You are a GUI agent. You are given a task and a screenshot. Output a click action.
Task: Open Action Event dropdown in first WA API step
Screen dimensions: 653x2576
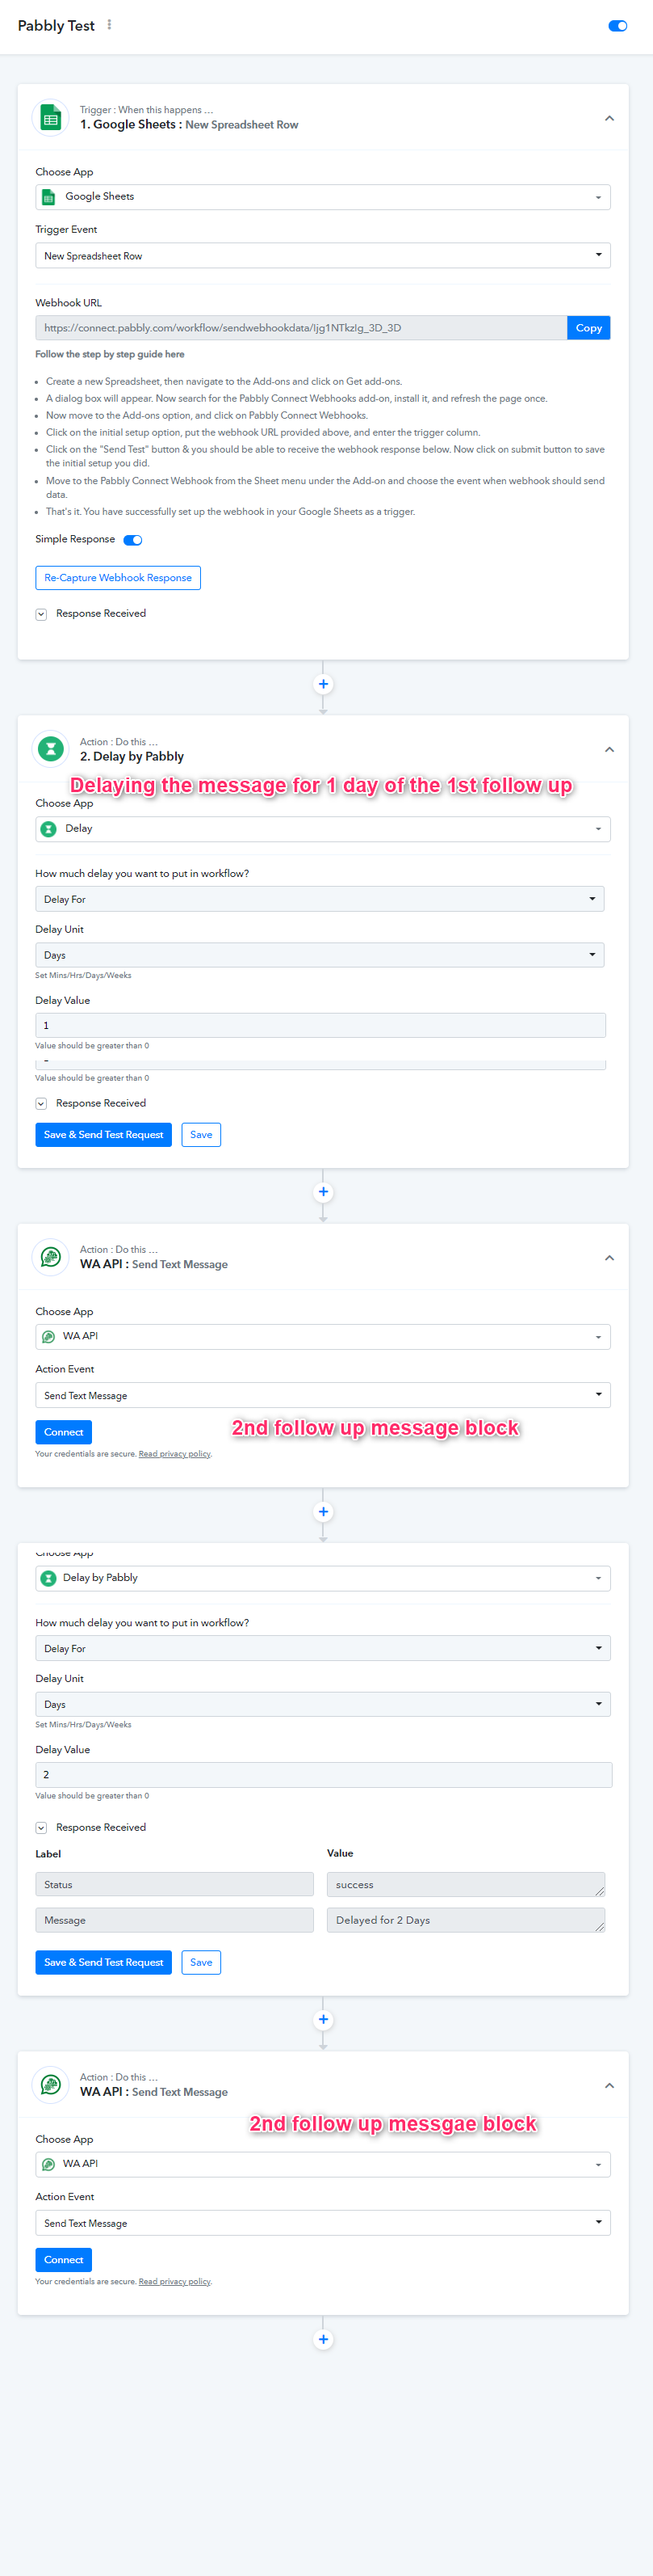(323, 1395)
